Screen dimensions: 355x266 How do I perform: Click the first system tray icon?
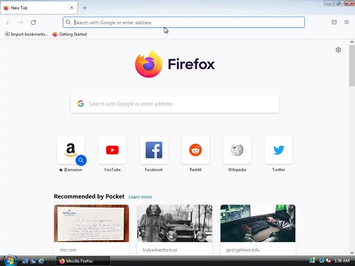click(x=312, y=260)
